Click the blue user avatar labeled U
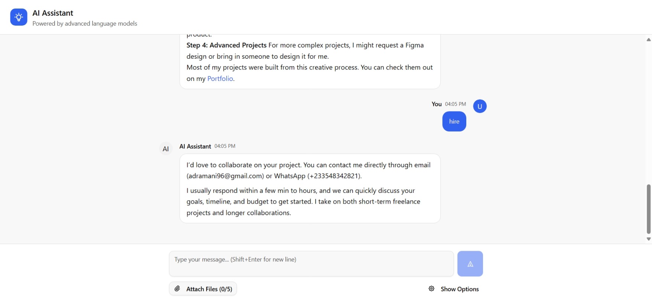 point(480,106)
